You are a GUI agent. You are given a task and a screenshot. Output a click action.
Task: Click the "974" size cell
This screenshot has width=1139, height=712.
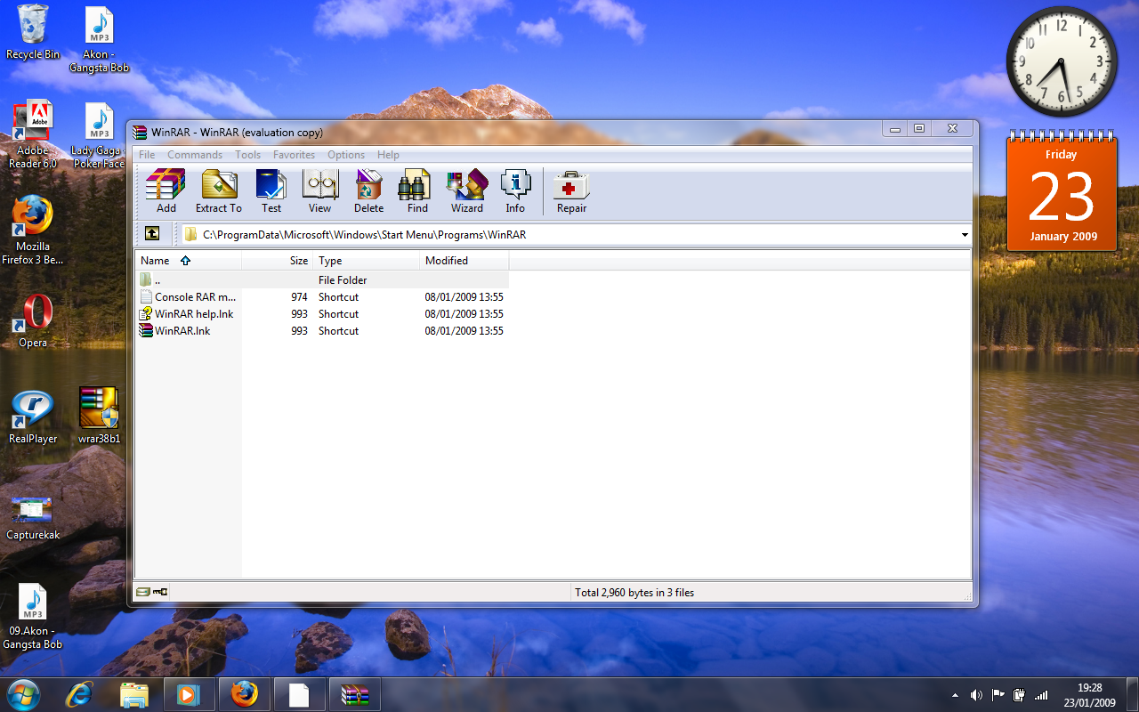pyautogui.click(x=299, y=297)
